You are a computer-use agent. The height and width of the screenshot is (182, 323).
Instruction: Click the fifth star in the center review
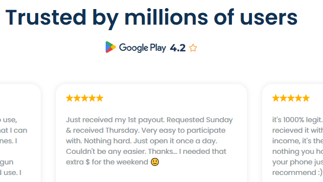pos(100,98)
